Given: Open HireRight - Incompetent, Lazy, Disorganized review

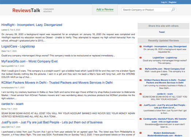Looking at the screenshot, I should (x=32, y=25).
